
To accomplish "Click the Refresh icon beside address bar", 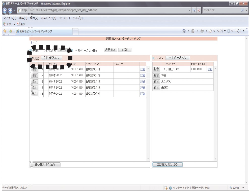I will click(194, 10).
